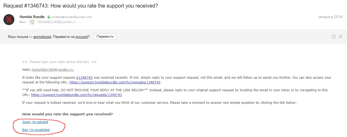
Task: Click the contact@humblebundle.com sender address
Action: point(71,17)
